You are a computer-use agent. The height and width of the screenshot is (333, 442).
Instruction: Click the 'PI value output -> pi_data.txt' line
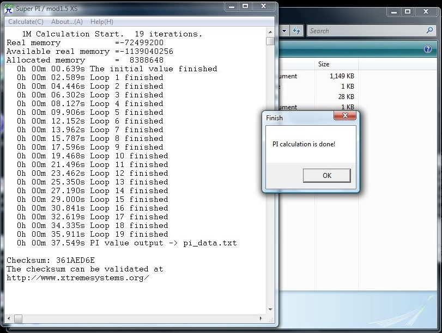click(126, 243)
